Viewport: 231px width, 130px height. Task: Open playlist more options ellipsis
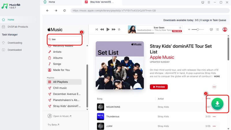tap(214, 87)
